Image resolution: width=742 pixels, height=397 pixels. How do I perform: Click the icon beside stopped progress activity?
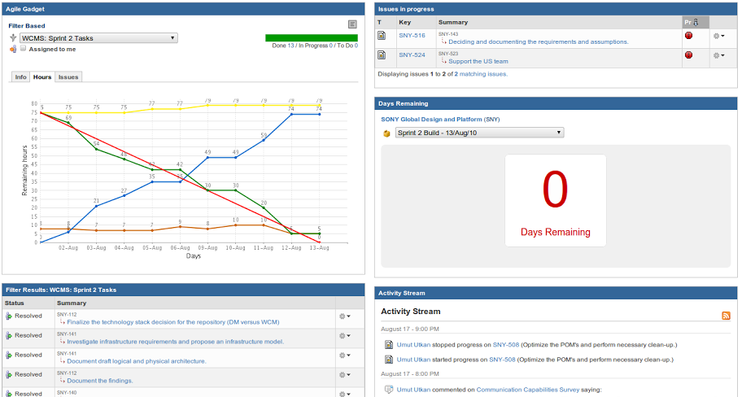pos(389,345)
